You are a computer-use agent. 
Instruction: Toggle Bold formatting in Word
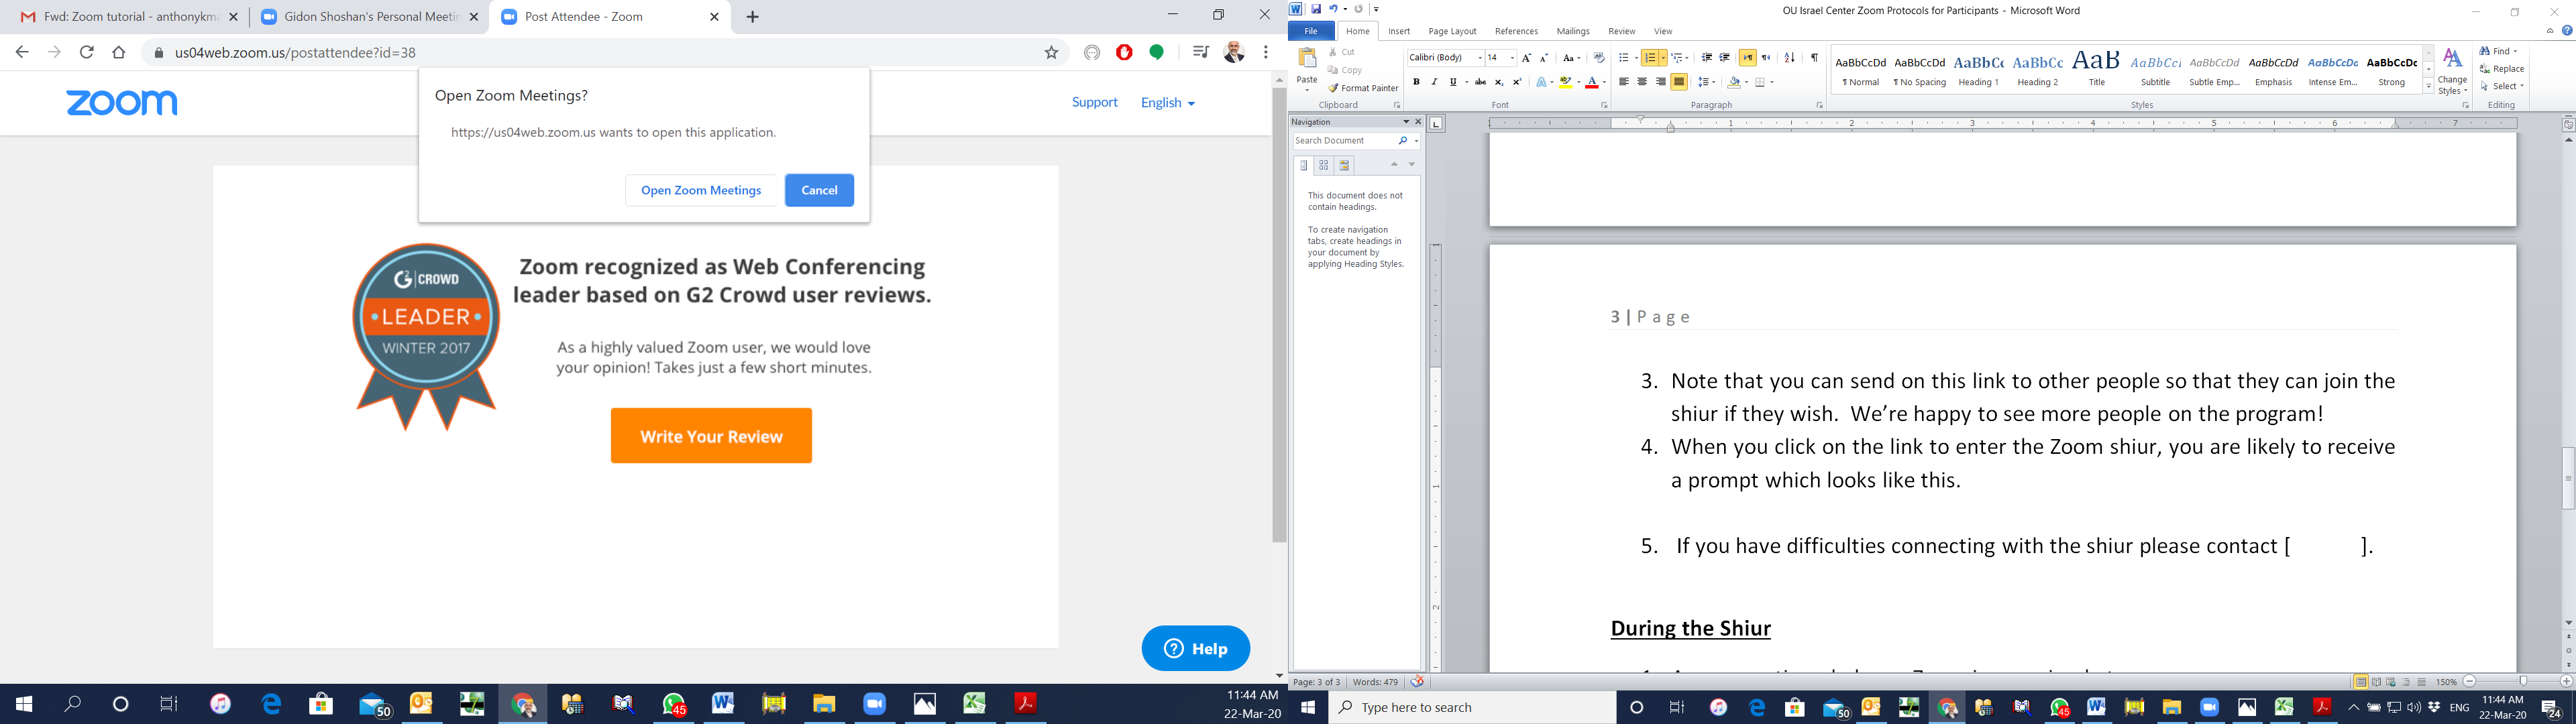(x=1416, y=82)
